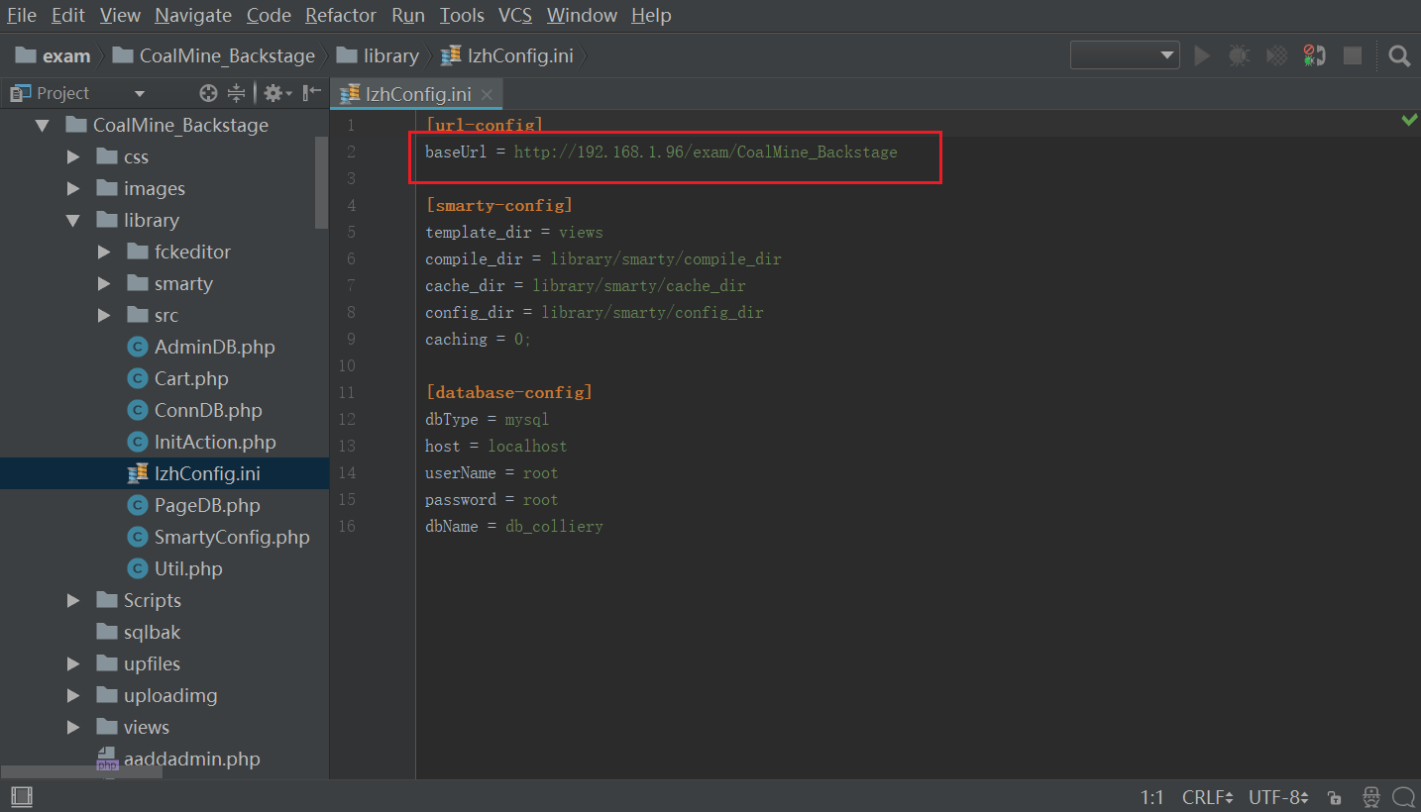Select InitAction.php in project tree
The width and height of the screenshot is (1421, 812).
click(x=201, y=442)
